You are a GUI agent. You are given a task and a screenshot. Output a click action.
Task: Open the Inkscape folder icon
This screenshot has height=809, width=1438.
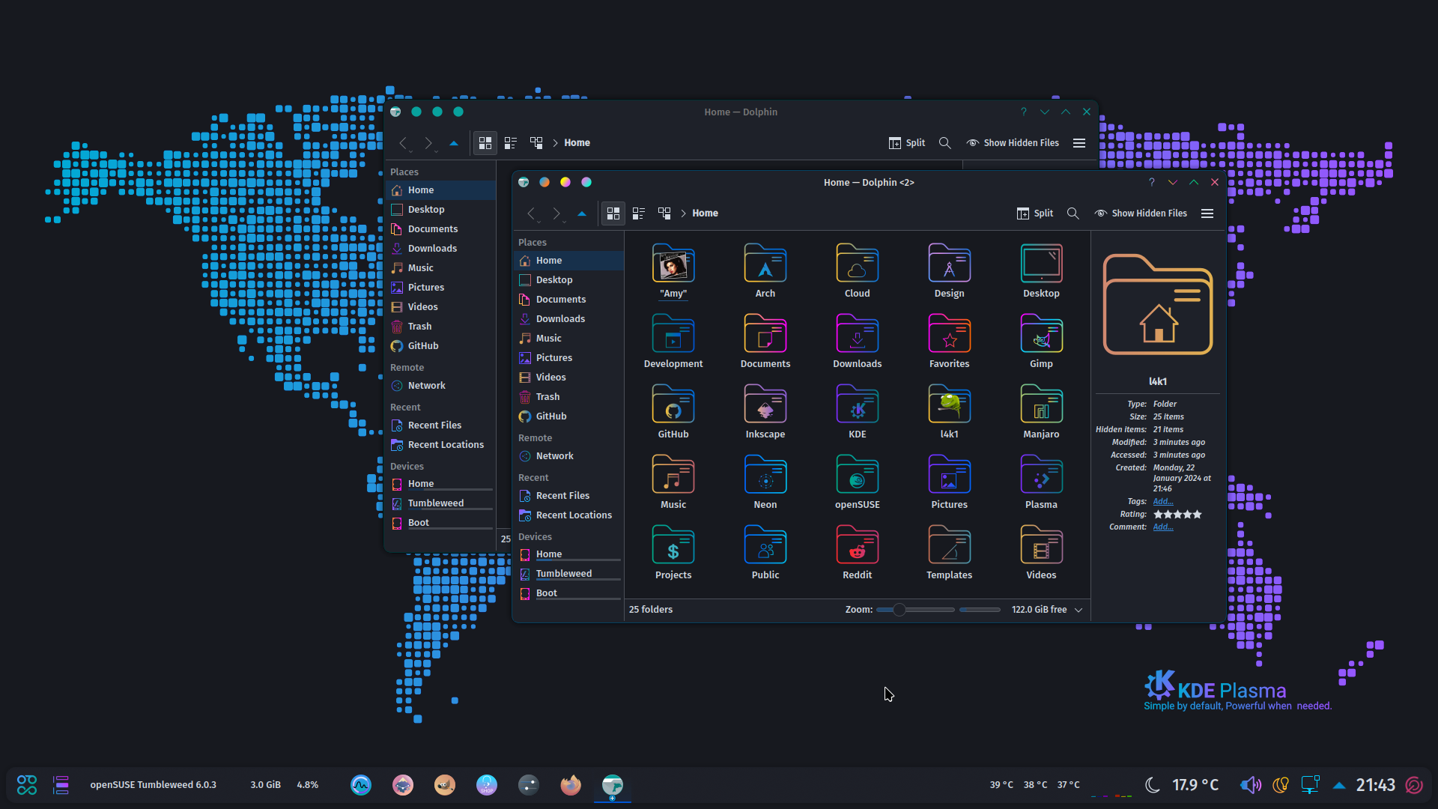pyautogui.click(x=765, y=404)
